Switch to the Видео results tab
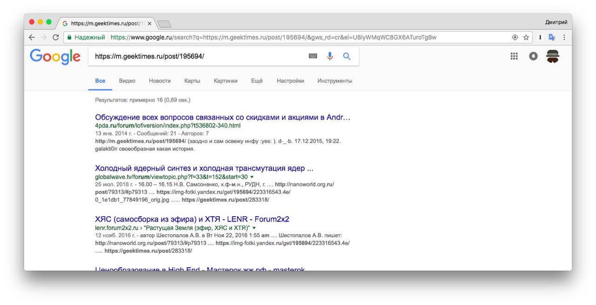596x305 pixels. (127, 81)
